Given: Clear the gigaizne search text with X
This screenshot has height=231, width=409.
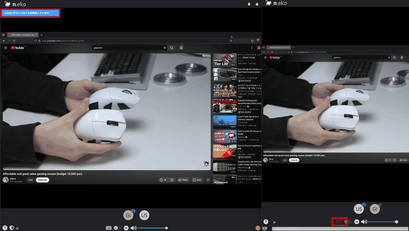Looking at the screenshot, I should click(x=165, y=48).
